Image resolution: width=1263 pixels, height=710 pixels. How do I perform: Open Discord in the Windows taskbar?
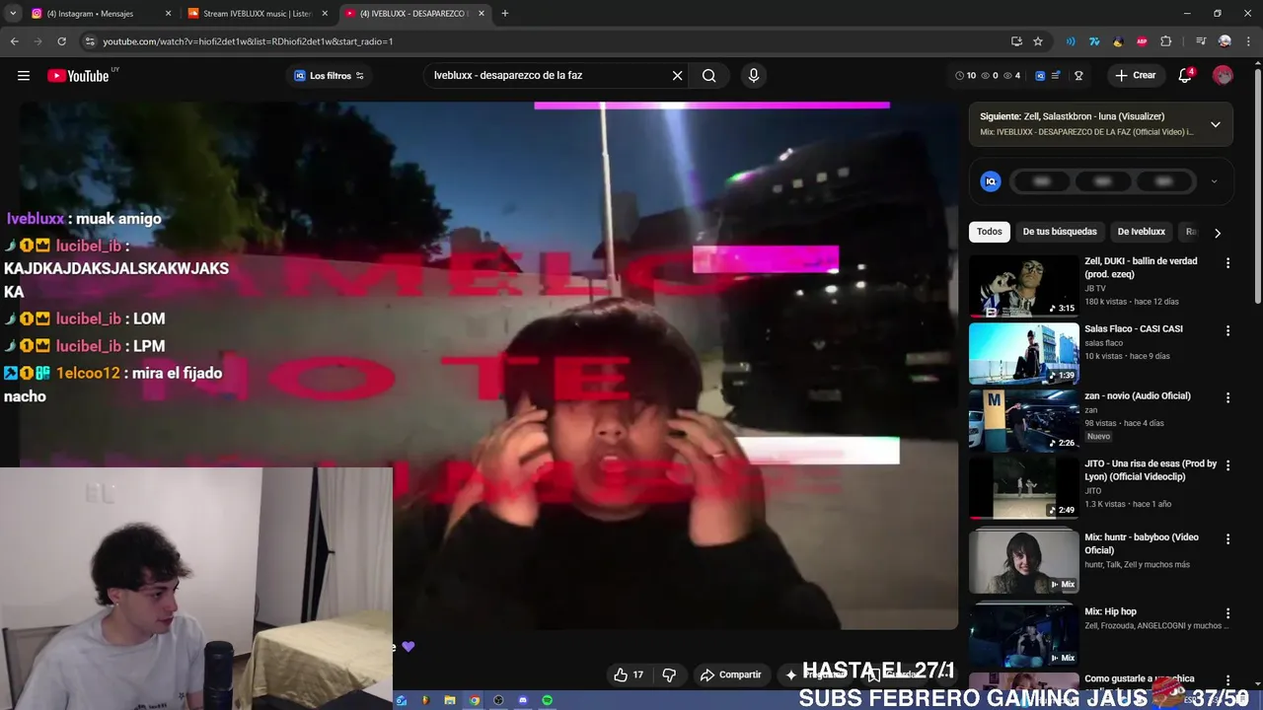(x=522, y=700)
